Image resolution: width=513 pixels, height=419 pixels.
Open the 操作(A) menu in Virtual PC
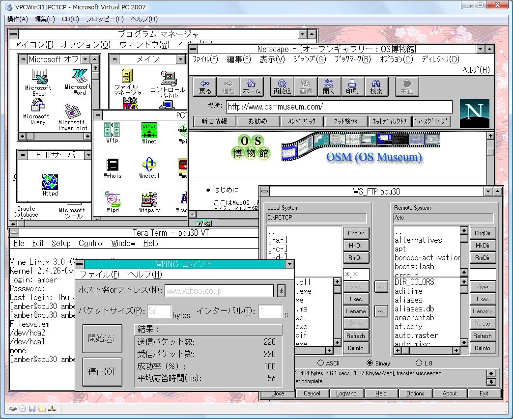[18, 19]
